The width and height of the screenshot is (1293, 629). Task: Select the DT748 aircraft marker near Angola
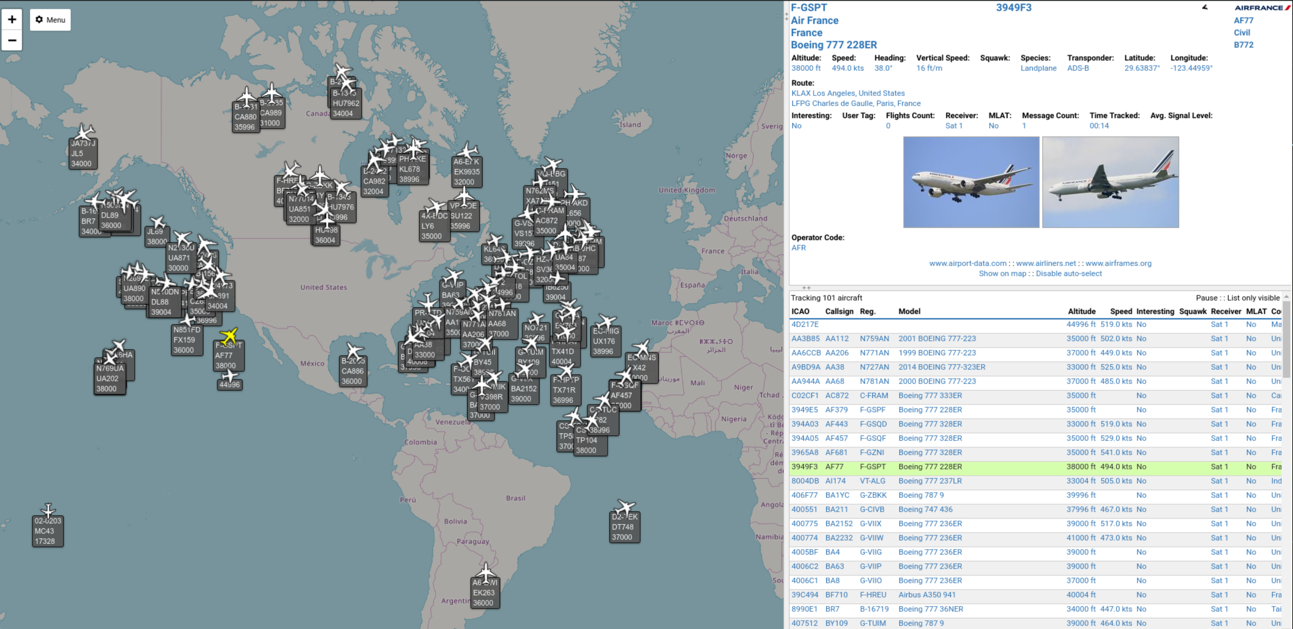click(625, 507)
